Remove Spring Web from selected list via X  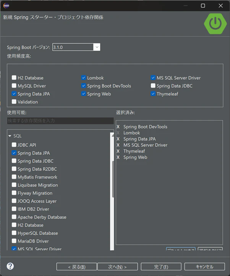click(x=118, y=157)
